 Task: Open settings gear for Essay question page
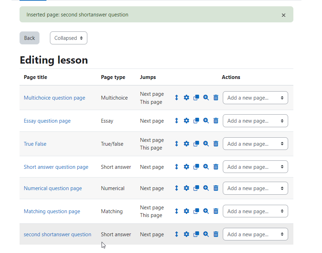tap(186, 121)
